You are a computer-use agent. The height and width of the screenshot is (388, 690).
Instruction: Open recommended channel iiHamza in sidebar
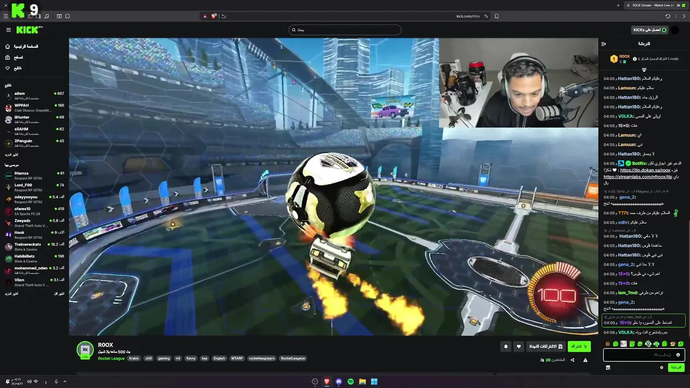34,175
